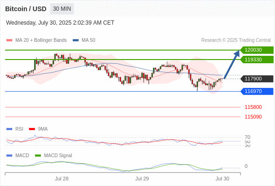The image size is (275, 186).
Task: Click the 'MACD' legend label
Action: (22, 156)
